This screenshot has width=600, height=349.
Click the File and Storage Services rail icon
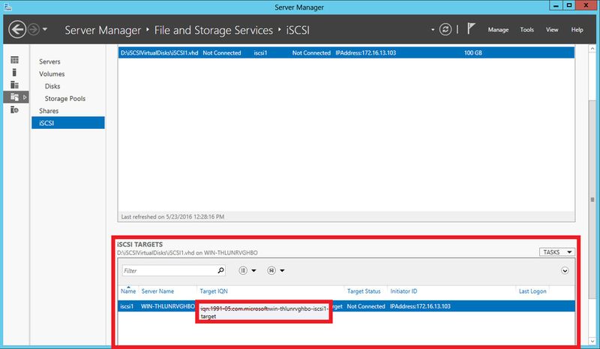[x=14, y=97]
